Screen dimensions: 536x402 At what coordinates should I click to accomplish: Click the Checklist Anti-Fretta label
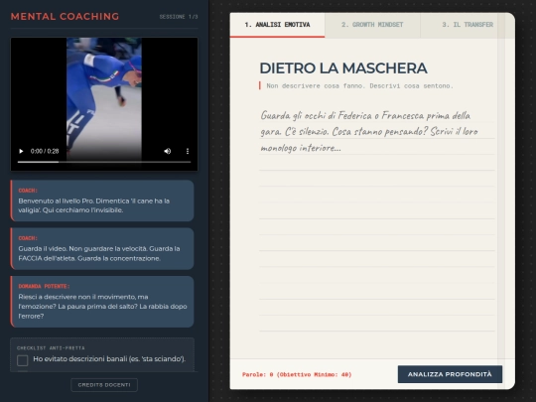(51, 348)
